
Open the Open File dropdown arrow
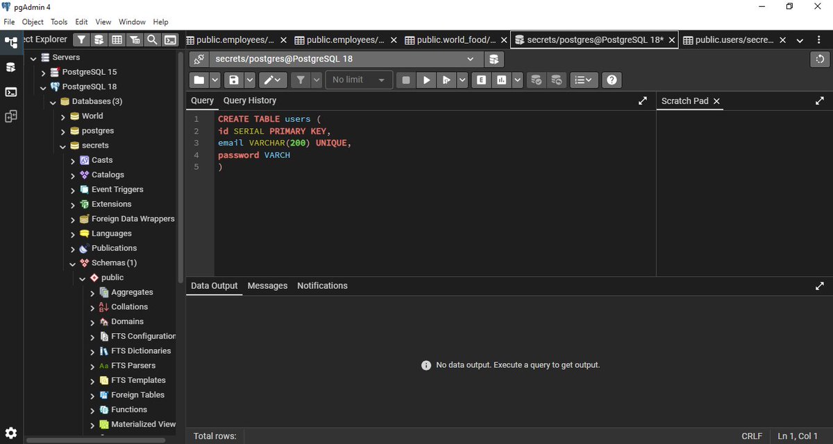click(215, 80)
